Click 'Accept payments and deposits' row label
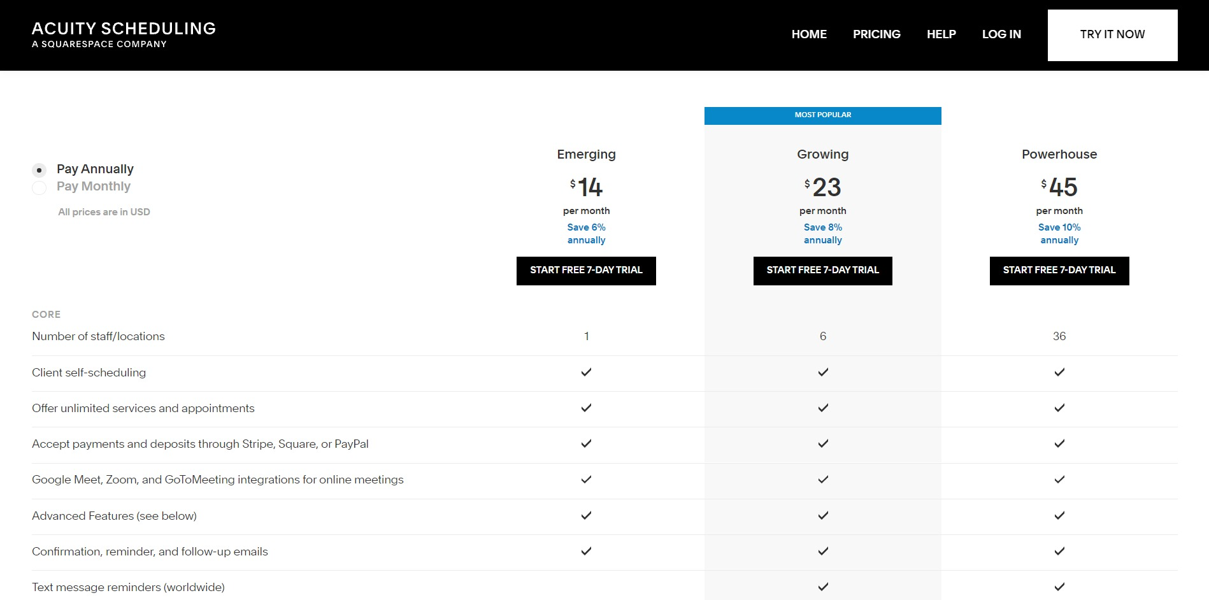This screenshot has width=1209, height=600. pyautogui.click(x=200, y=444)
